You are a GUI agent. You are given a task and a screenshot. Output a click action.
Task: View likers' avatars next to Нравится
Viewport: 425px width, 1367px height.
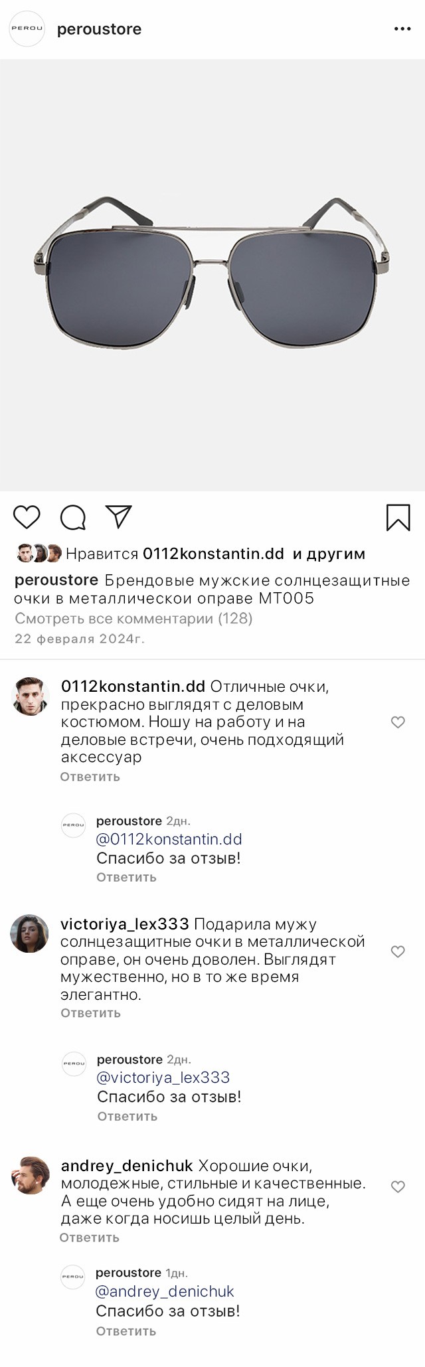[39, 554]
